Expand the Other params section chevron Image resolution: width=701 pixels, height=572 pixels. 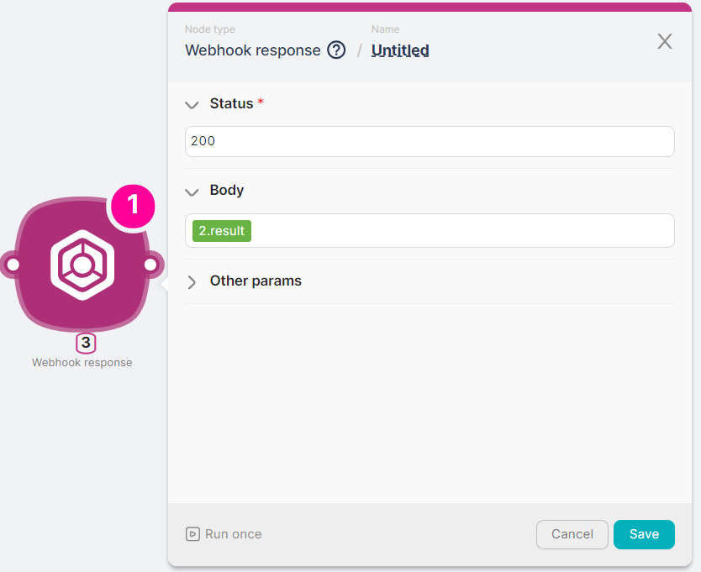pos(192,282)
